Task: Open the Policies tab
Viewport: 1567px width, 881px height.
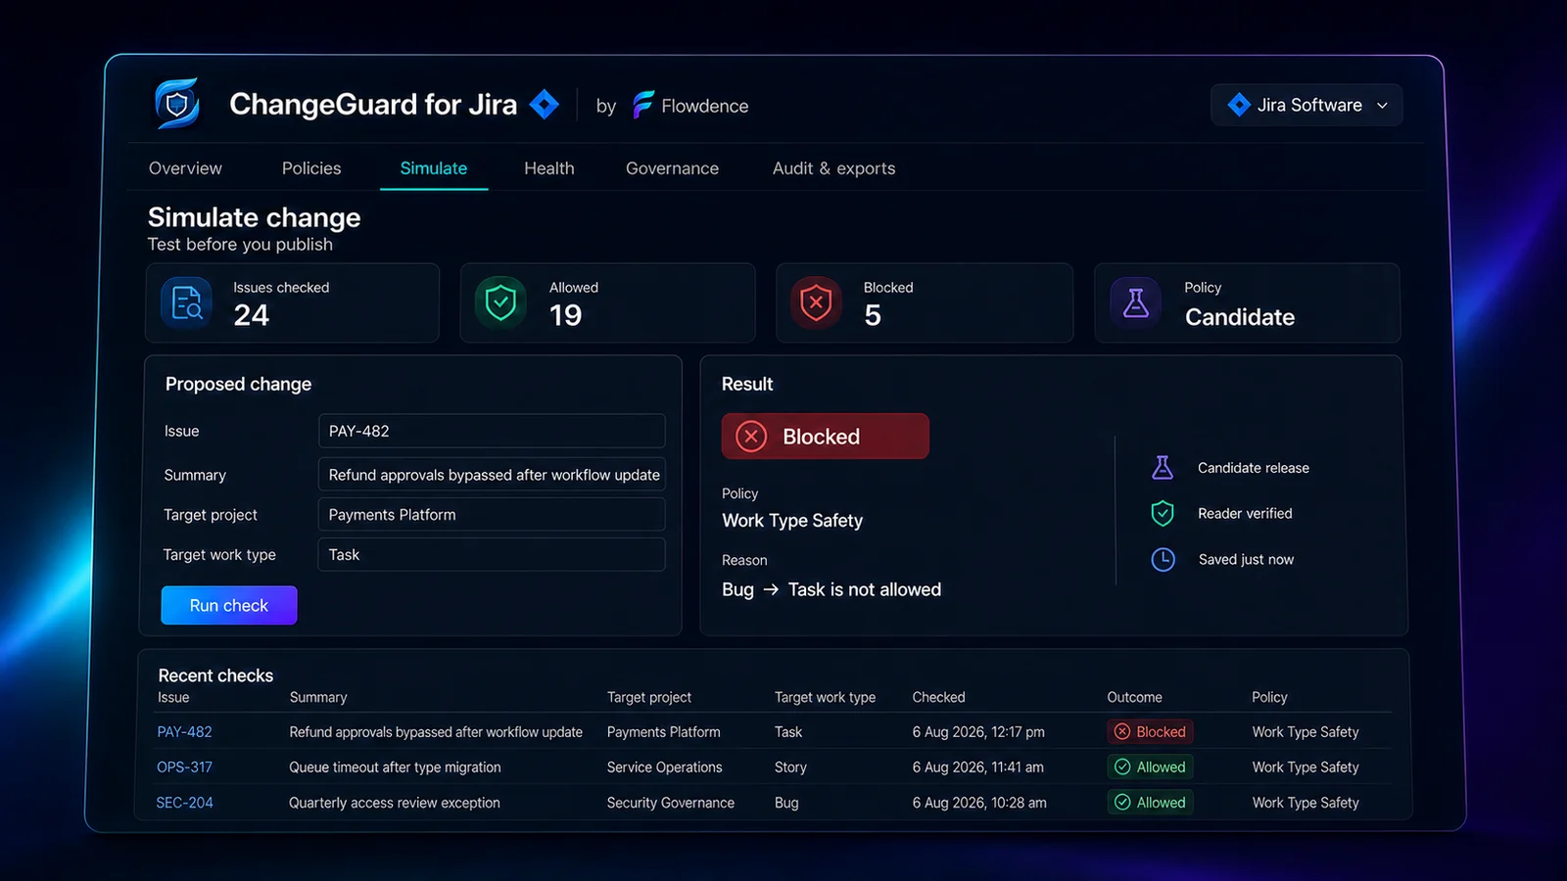Action: 311,168
